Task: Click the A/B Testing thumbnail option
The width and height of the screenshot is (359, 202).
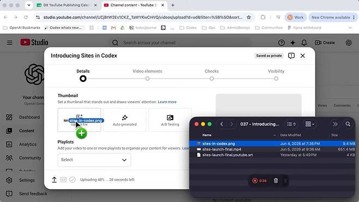Action: (x=170, y=120)
